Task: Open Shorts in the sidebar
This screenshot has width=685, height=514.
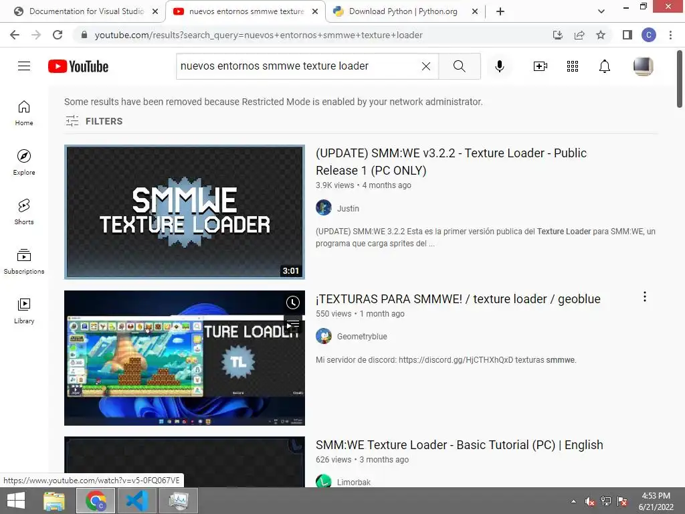Action: pos(24,212)
